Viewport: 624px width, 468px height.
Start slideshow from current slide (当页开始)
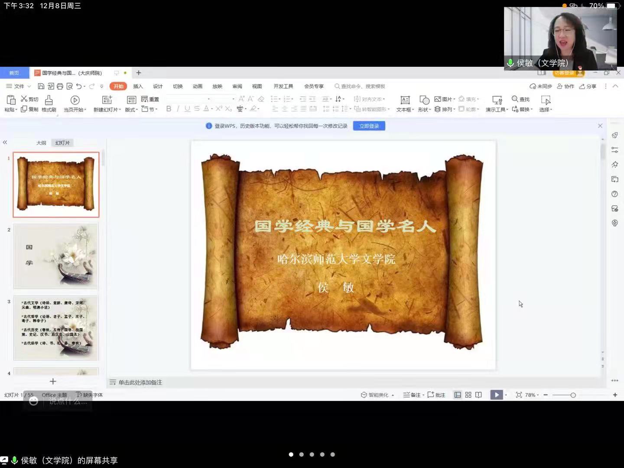coord(75,101)
